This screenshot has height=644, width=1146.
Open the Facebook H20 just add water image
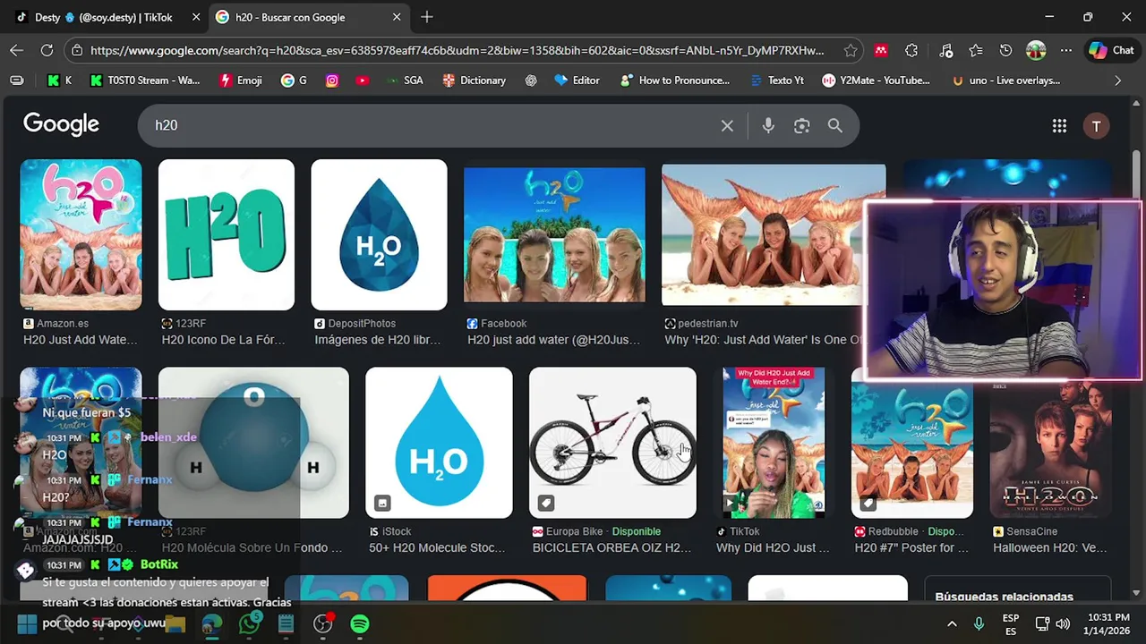tap(554, 234)
